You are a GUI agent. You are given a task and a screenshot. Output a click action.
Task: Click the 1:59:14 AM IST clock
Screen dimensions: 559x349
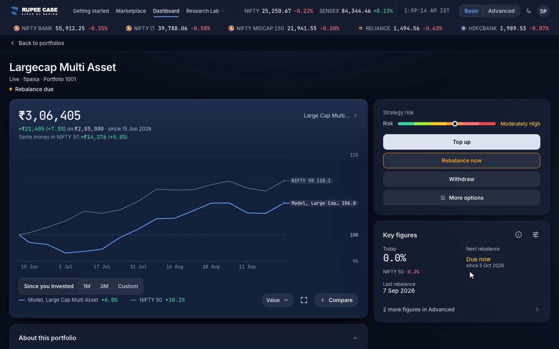427,11
